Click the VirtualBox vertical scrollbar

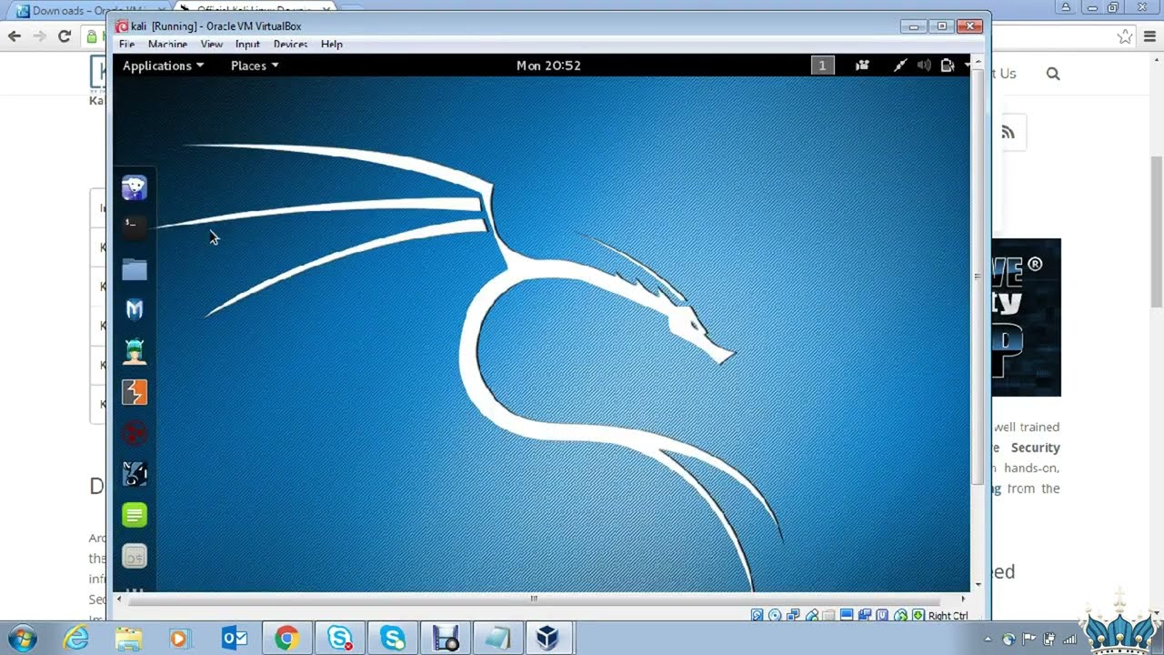pos(978,276)
